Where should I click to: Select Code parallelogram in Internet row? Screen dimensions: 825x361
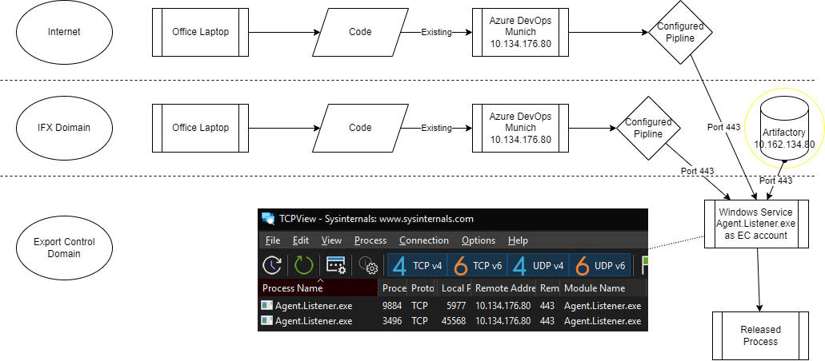[360, 32]
